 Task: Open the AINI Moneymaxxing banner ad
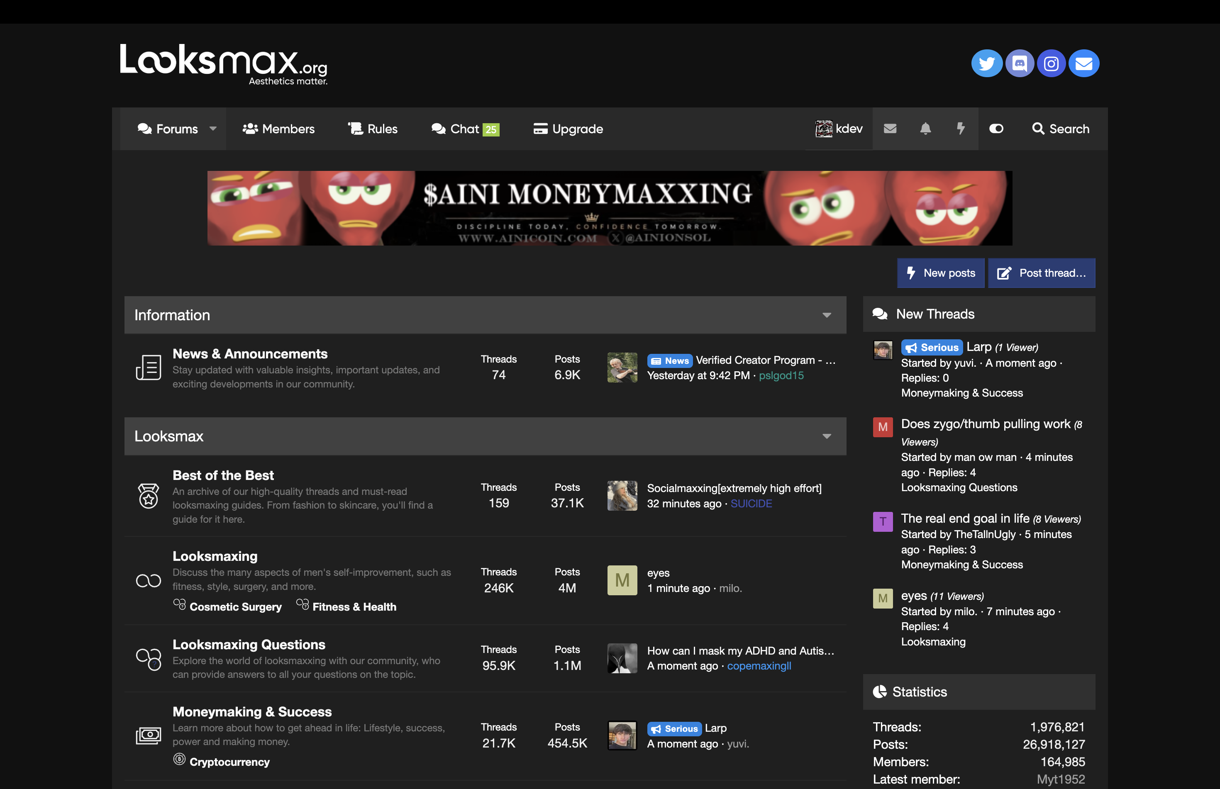pos(610,208)
